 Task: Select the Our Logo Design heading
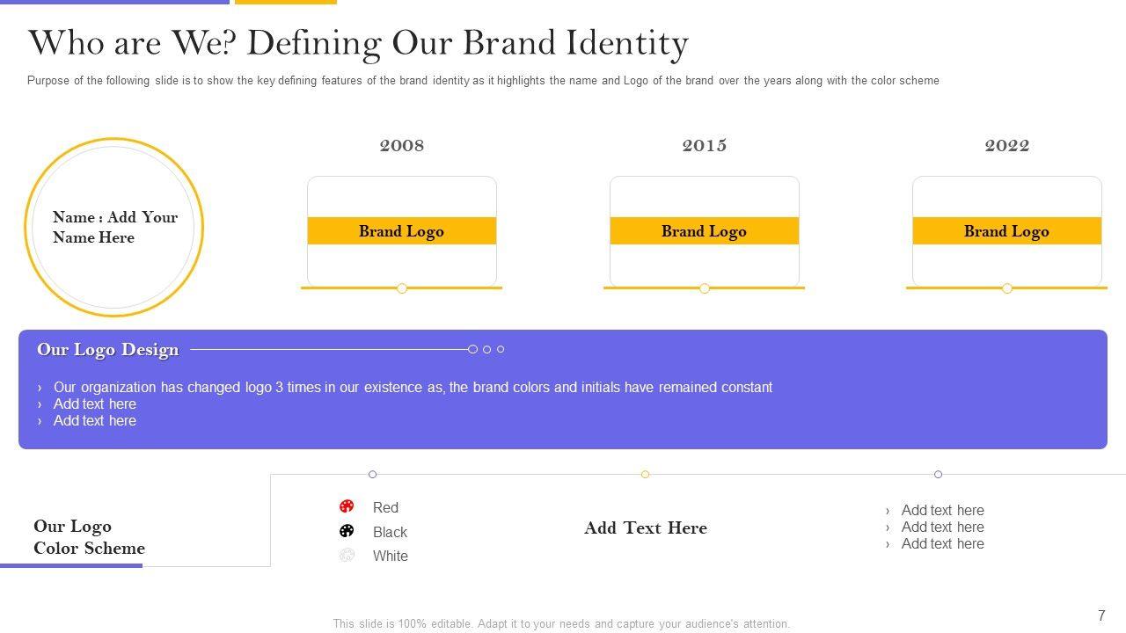tap(107, 350)
